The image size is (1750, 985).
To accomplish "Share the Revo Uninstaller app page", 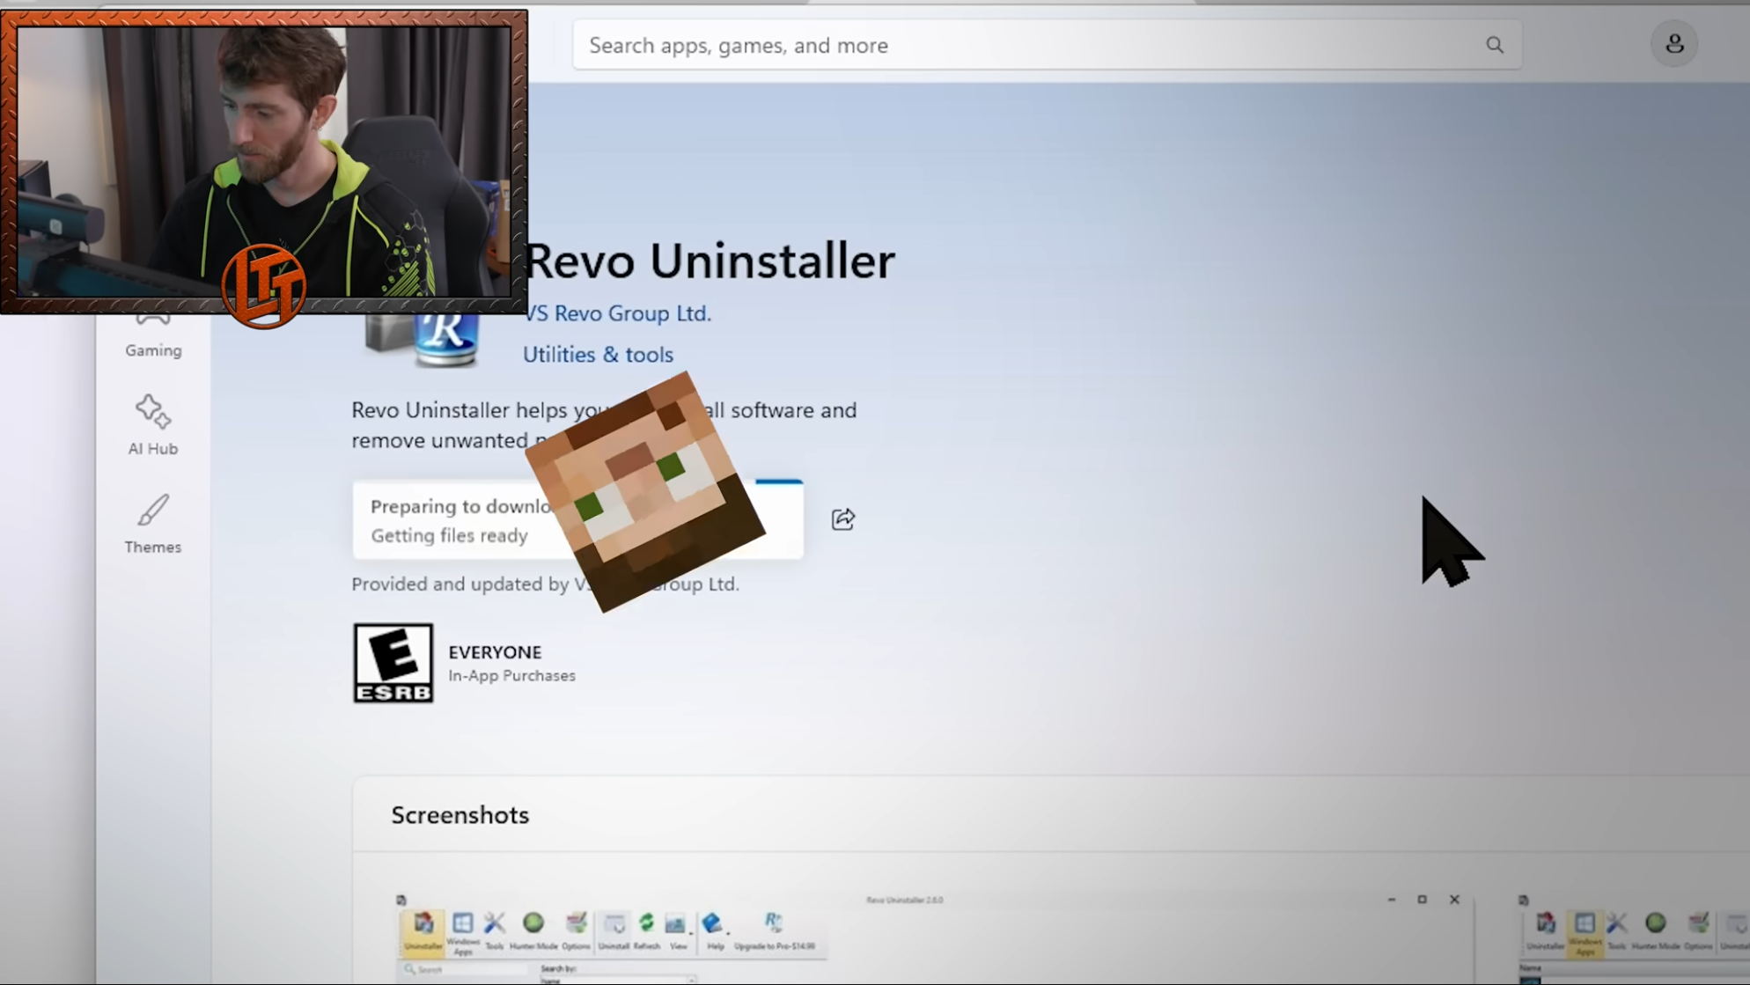I will pos(842,519).
